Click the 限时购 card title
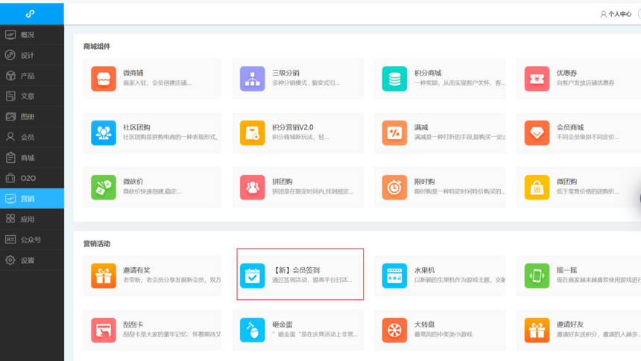The image size is (641, 361). pos(424,182)
